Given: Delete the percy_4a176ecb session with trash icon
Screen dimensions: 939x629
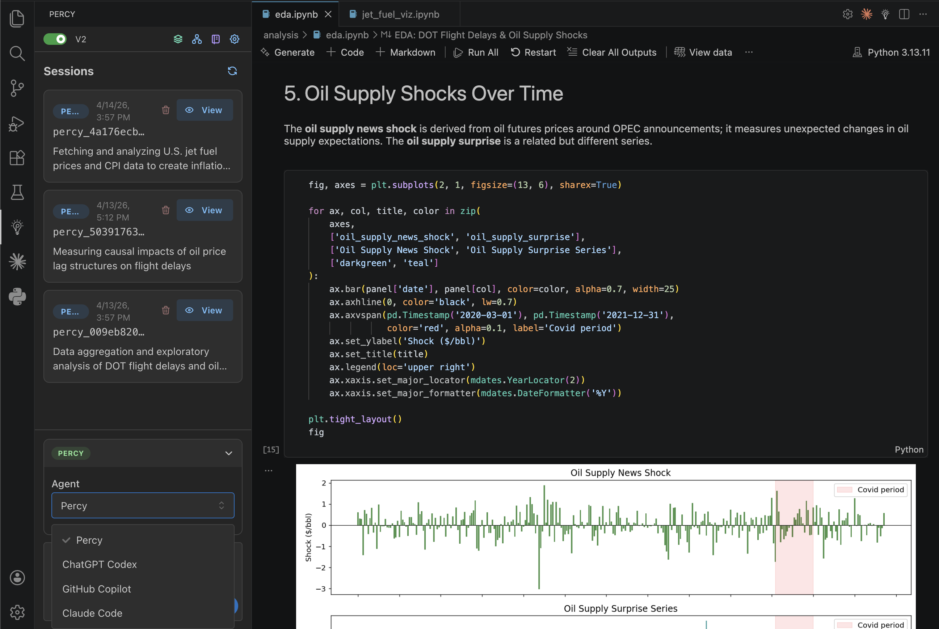Looking at the screenshot, I should coord(165,110).
